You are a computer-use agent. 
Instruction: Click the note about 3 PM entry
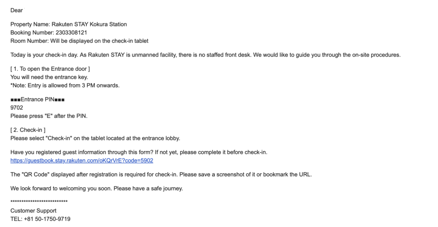click(x=65, y=85)
